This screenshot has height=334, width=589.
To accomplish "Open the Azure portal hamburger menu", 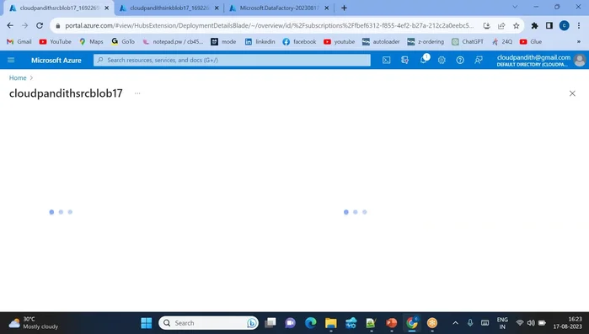I will (11, 60).
